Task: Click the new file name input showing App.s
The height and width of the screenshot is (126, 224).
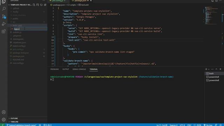Action: pyautogui.click(x=30, y=29)
